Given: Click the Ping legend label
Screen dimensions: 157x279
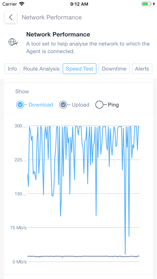Looking at the screenshot, I should coord(113,105).
